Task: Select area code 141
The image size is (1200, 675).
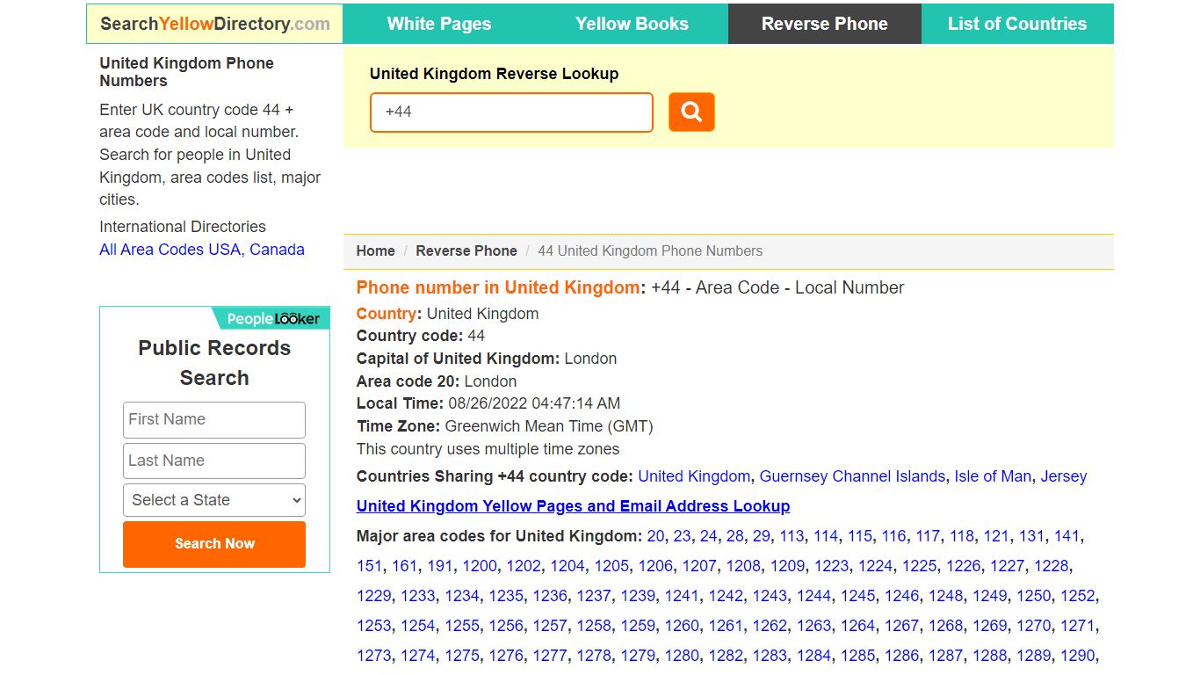Action: click(1066, 536)
